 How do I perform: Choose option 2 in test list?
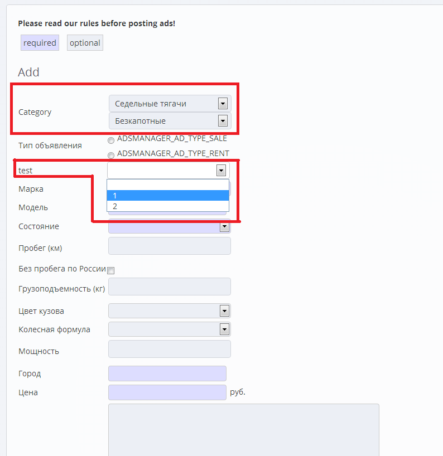pos(167,206)
